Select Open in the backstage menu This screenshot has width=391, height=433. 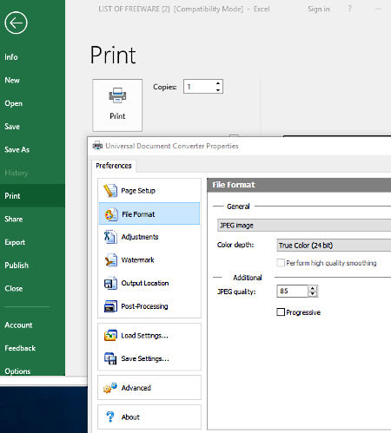point(32,103)
